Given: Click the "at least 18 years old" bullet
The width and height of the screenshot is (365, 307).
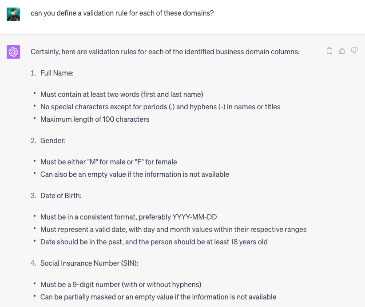Looking at the screenshot, I should tap(154, 242).
